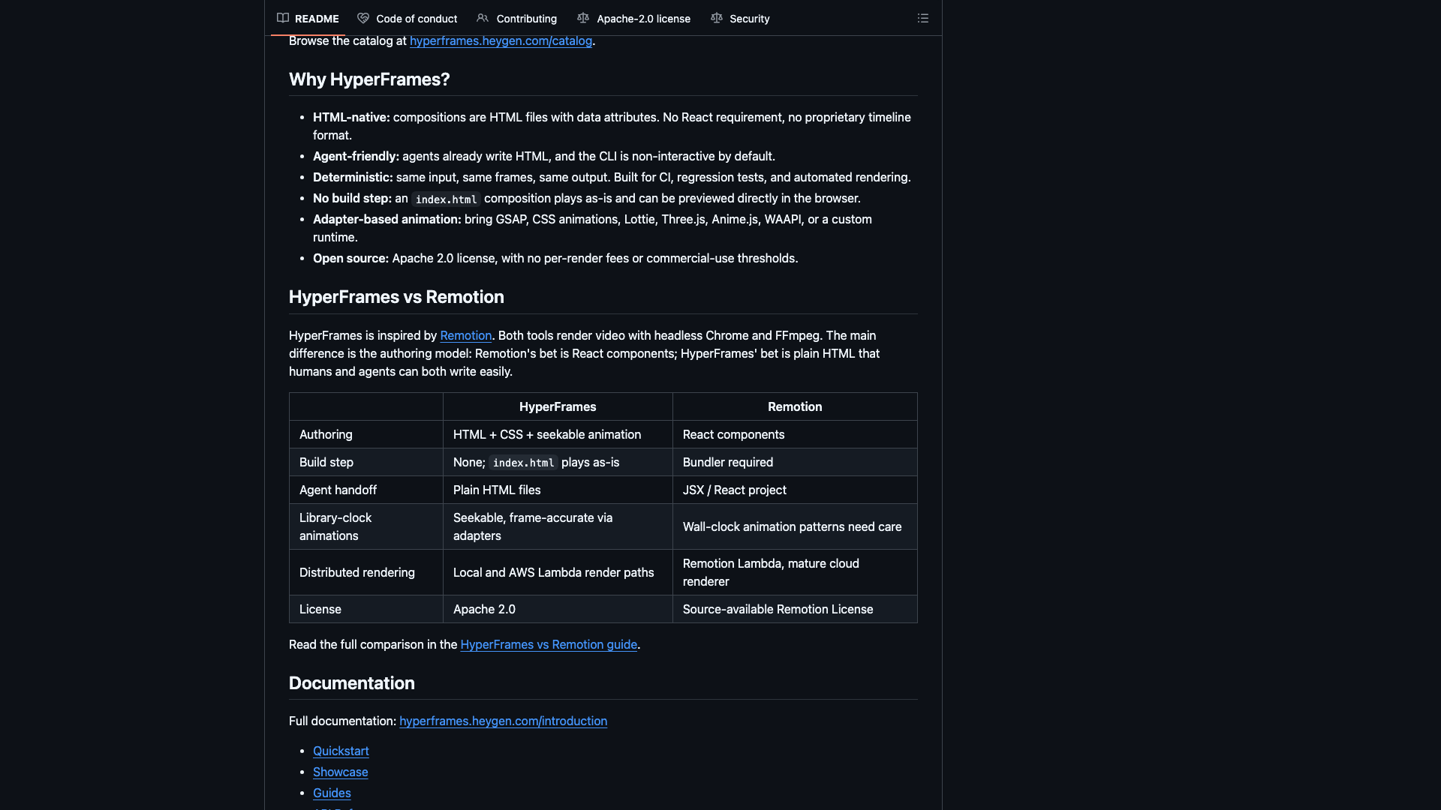Click the JSX / React project cell
The height and width of the screenshot is (810, 1441).
point(795,490)
